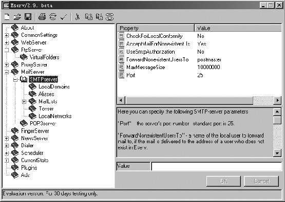Click the Save floppy disk icon
The image size is (285, 202).
coord(28,17)
